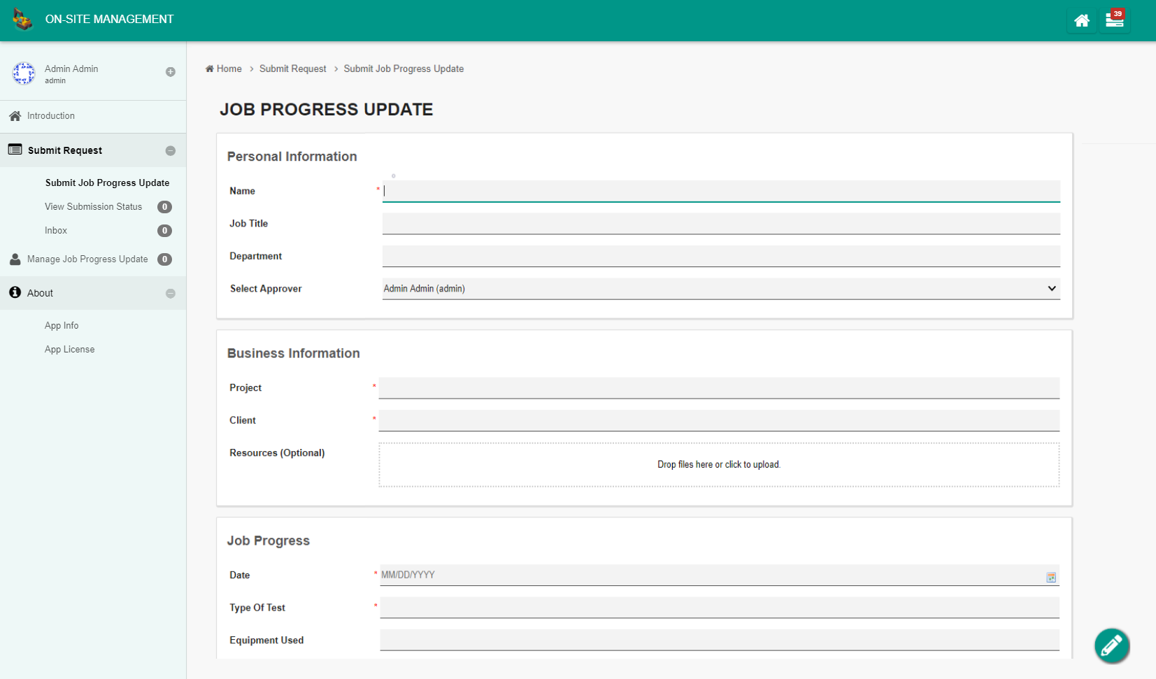
Task: Select Inbox from the sidebar menu
Action: pyautogui.click(x=55, y=230)
